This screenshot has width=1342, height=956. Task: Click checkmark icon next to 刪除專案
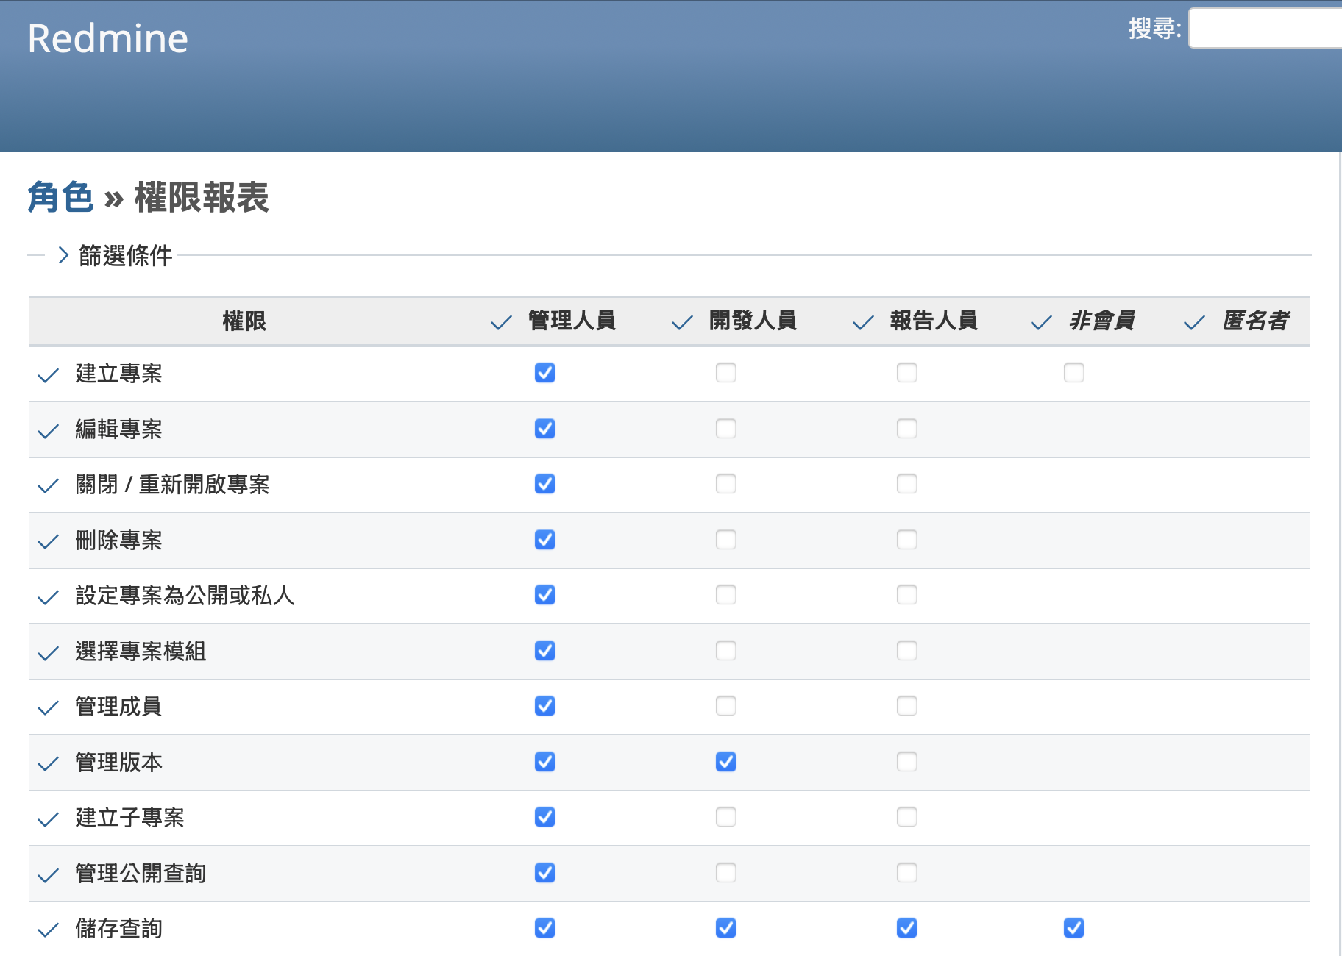click(48, 542)
